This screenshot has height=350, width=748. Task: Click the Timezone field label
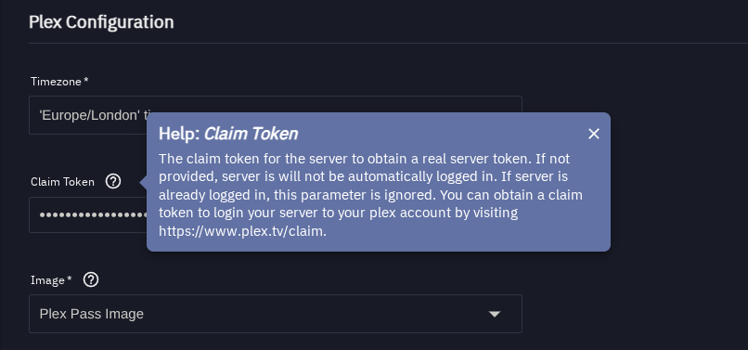tap(56, 82)
